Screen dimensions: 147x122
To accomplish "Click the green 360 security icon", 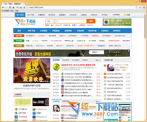I will [56, 67].
